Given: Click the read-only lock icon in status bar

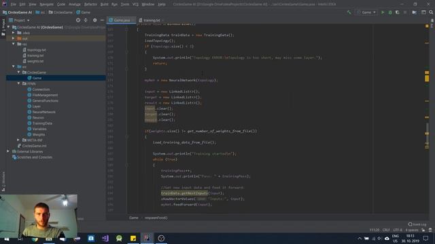Looking at the screenshot, I should pos(423,230).
